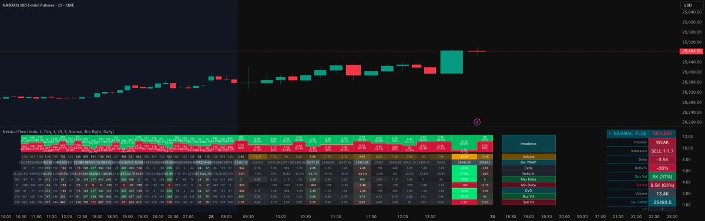Click the Imbalance legend box
This screenshot has width=705, height=221.
tap(528, 144)
